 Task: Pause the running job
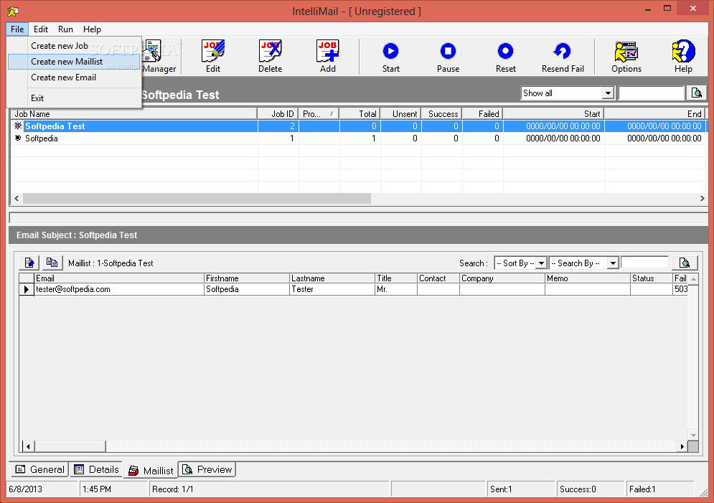448,57
